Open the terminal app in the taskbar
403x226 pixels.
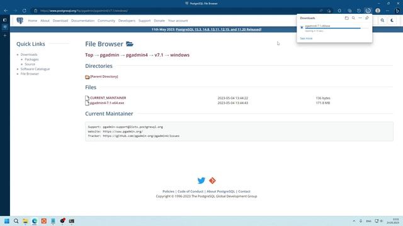[71, 221]
